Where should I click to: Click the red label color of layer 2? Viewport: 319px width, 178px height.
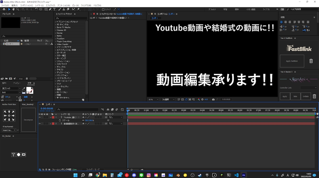53,123
